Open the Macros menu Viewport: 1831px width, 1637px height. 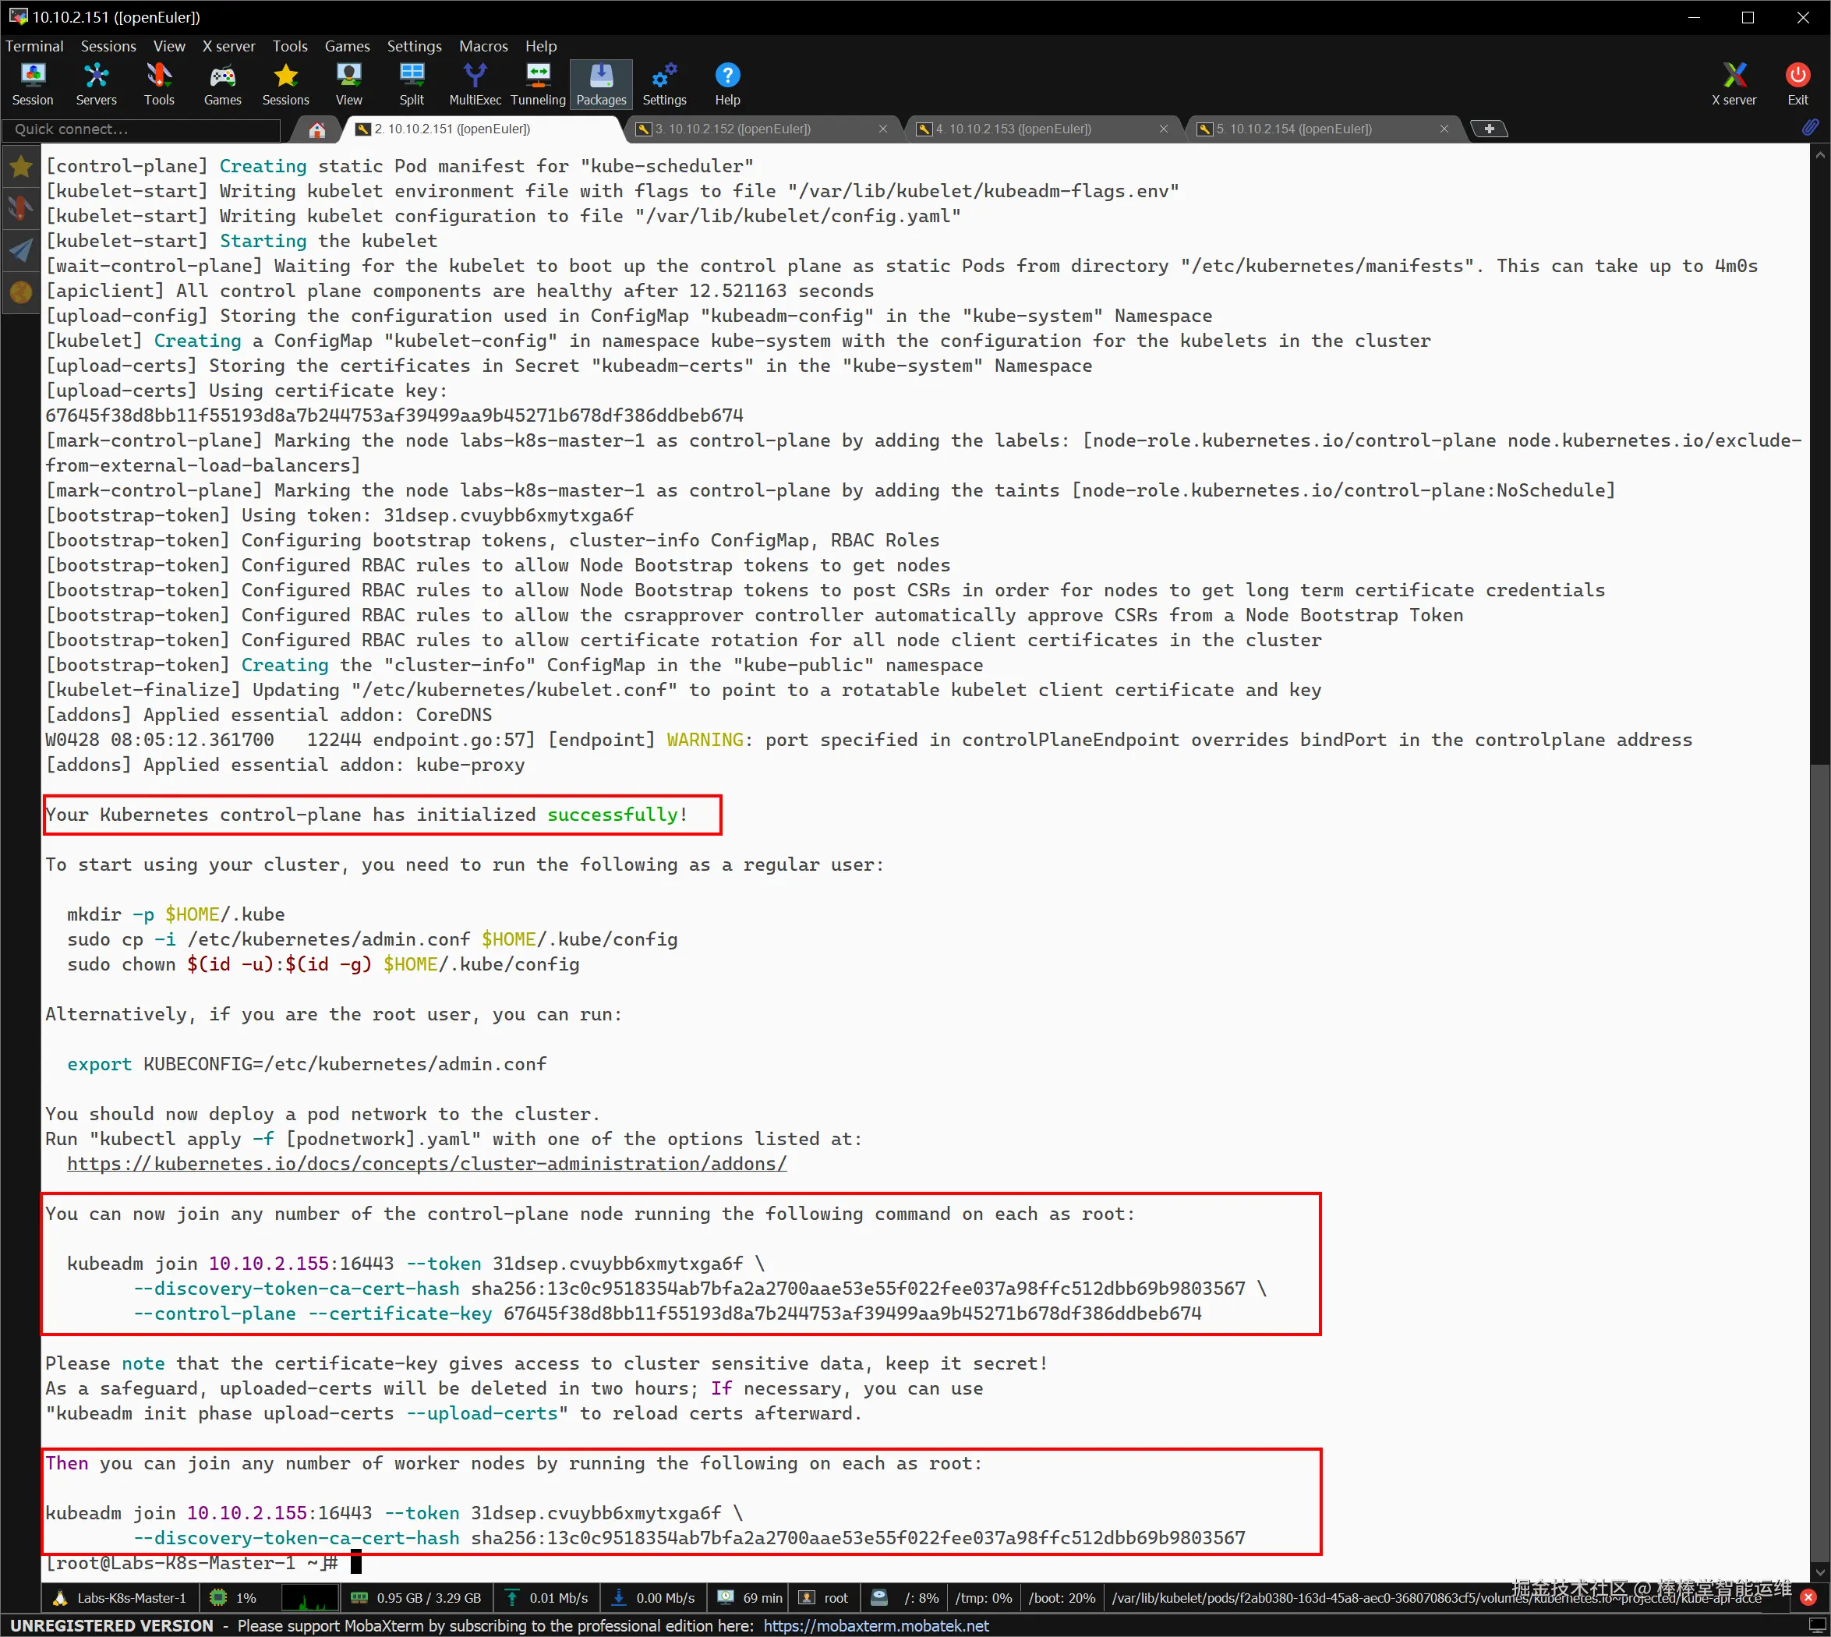[x=483, y=46]
